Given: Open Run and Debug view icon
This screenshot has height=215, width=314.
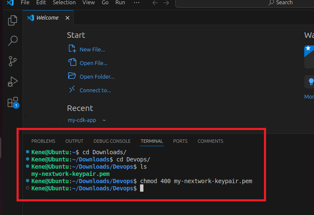Looking at the screenshot, I should coord(13,82).
